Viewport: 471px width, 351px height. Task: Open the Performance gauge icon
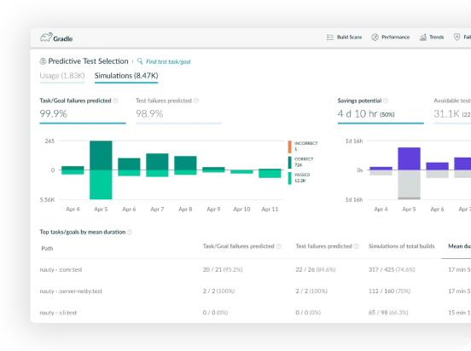[x=375, y=37]
